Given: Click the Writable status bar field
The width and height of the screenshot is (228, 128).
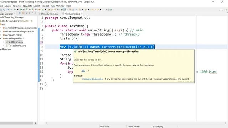Looking at the screenshot, I should tap(104, 127).
